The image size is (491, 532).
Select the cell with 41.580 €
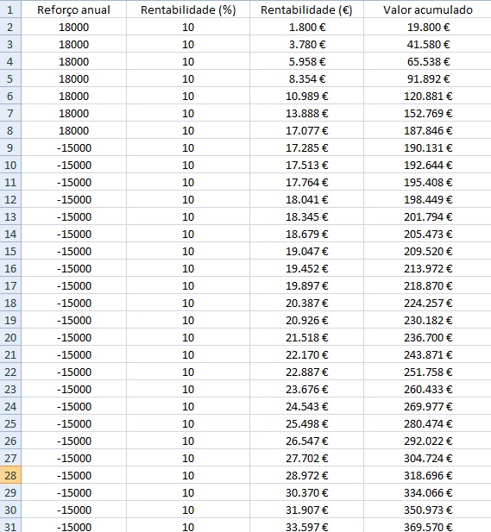click(x=427, y=44)
